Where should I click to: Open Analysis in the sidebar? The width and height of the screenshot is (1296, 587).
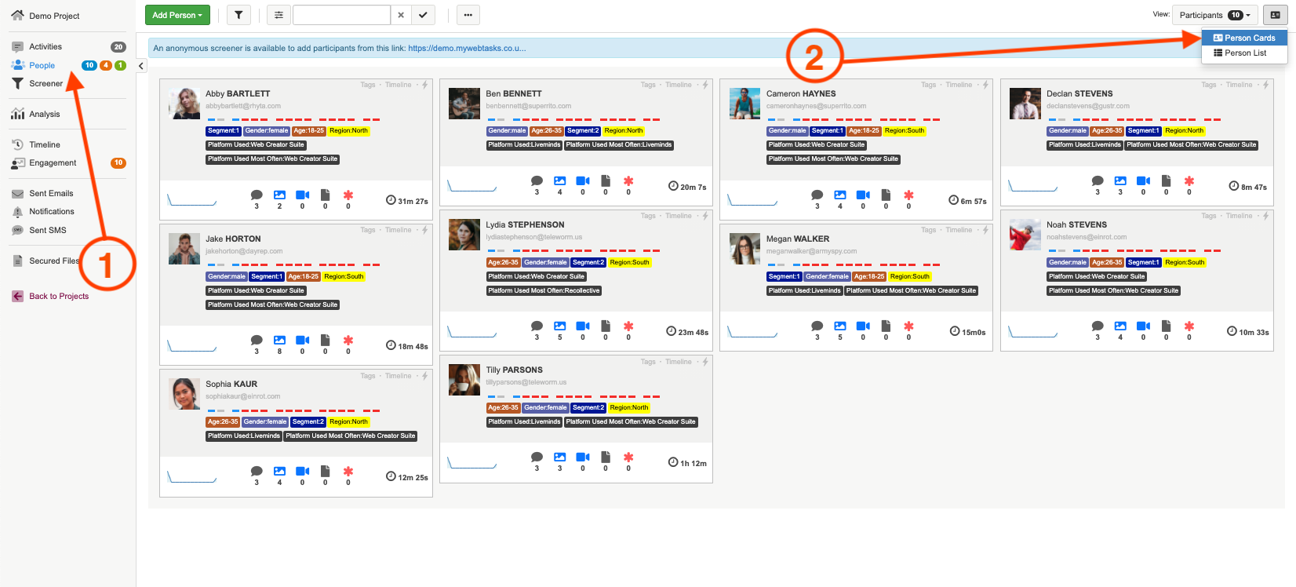44,114
